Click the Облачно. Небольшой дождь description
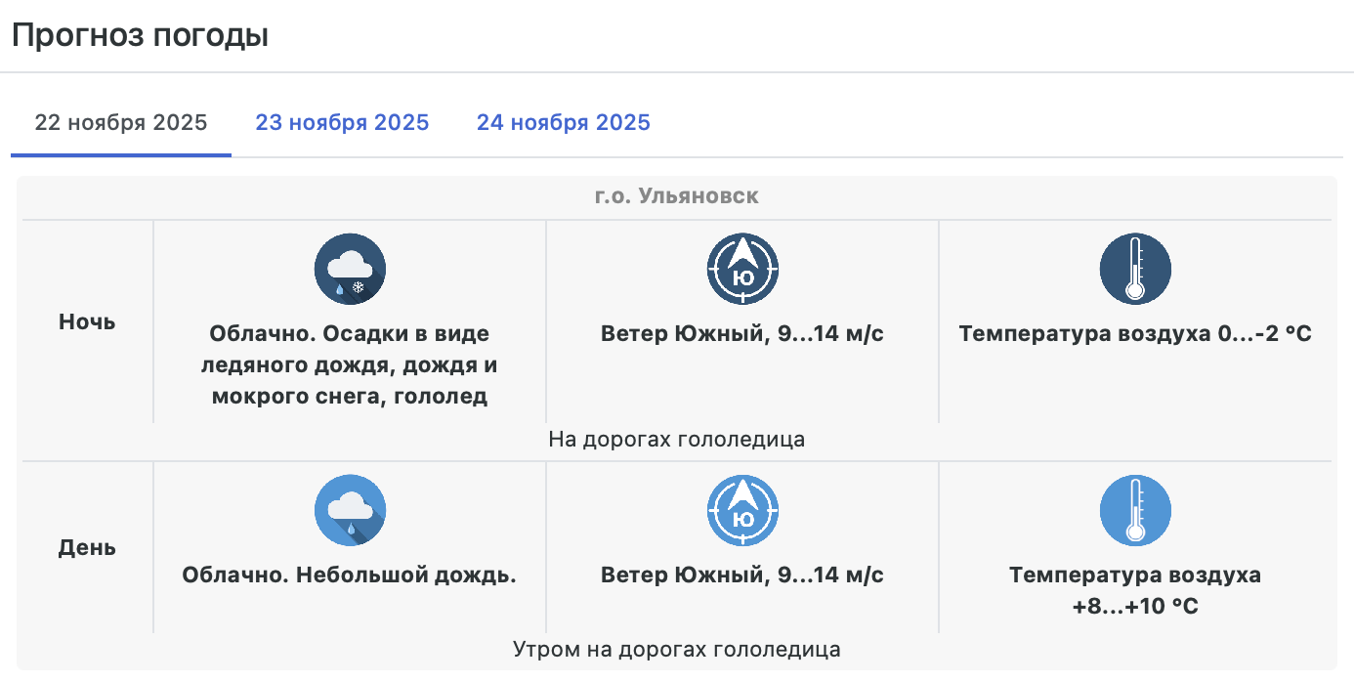The height and width of the screenshot is (682, 1354). (x=350, y=575)
